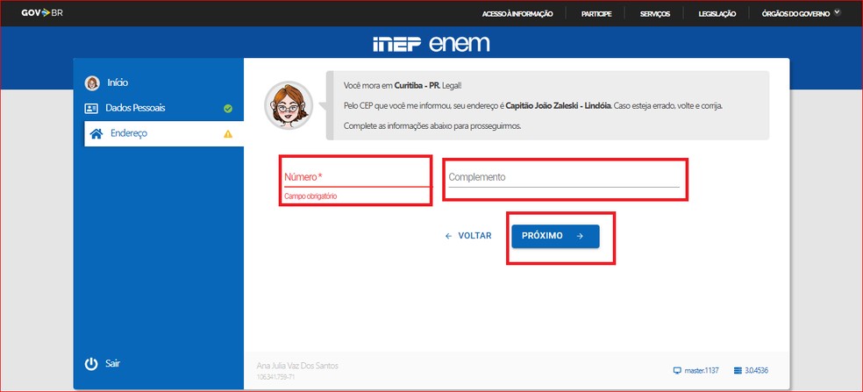Focus the Complemento field
The image size is (863, 392).
564,177
